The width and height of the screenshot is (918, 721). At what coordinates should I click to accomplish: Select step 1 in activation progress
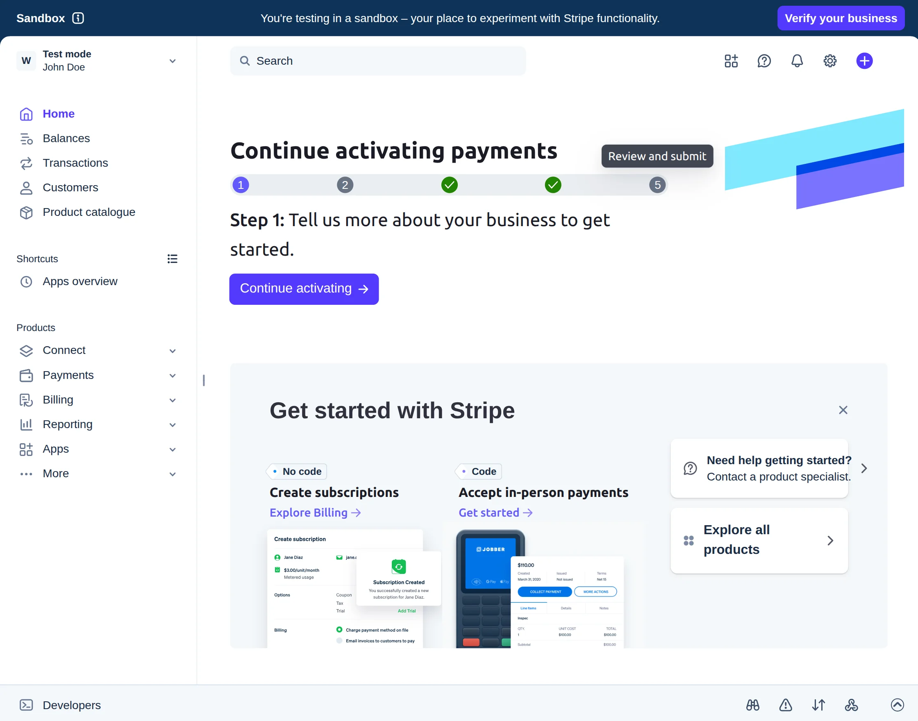241,185
